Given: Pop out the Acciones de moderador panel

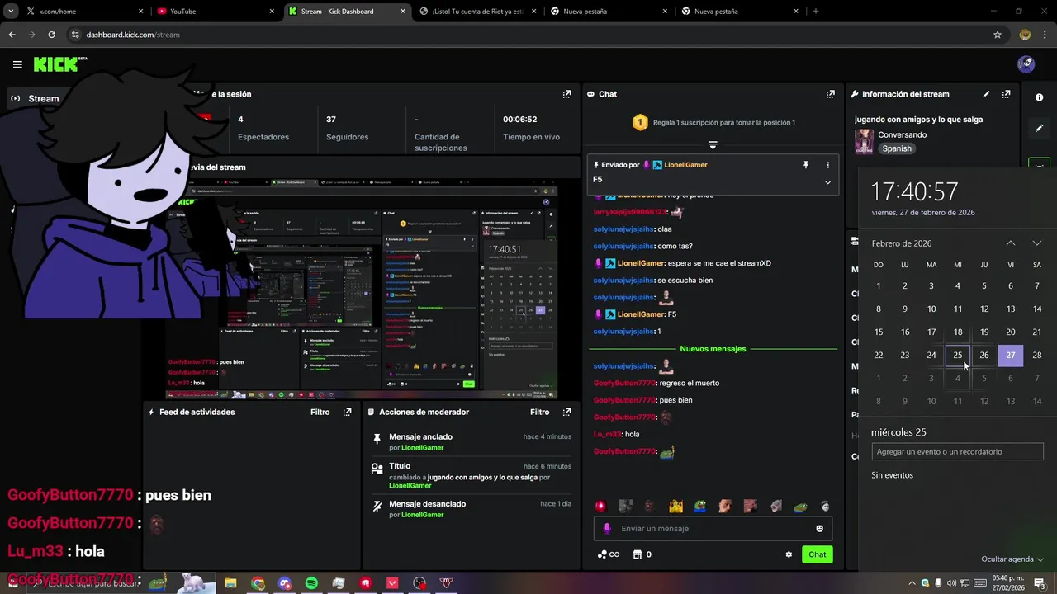Looking at the screenshot, I should [x=566, y=412].
